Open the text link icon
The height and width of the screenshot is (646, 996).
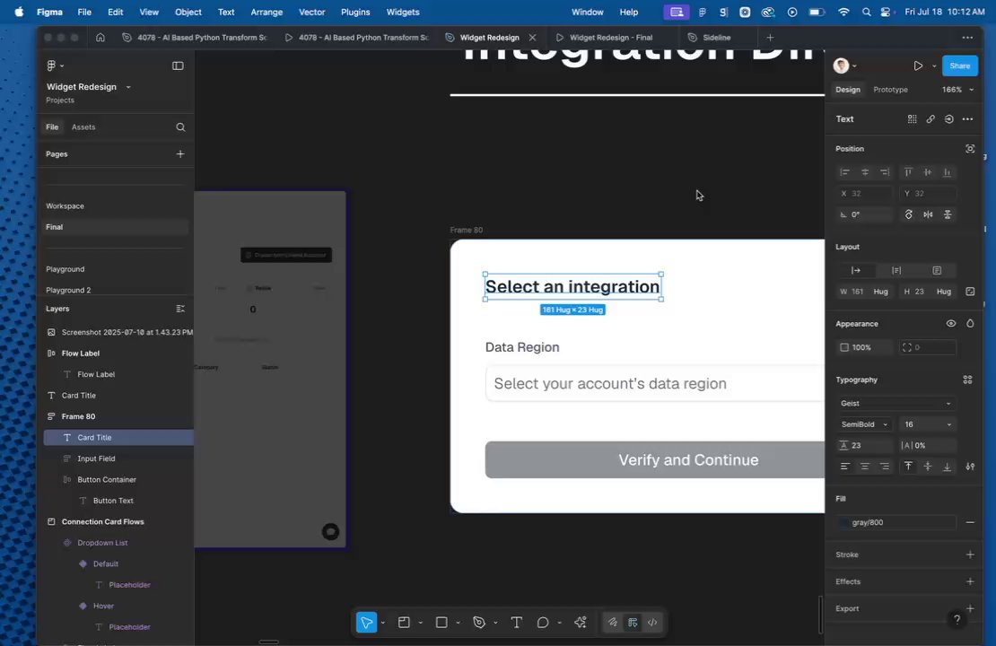point(930,118)
